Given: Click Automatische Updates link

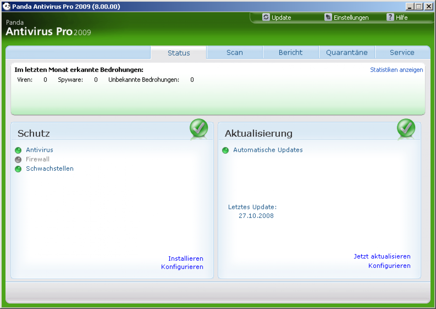Looking at the screenshot, I should pos(268,150).
